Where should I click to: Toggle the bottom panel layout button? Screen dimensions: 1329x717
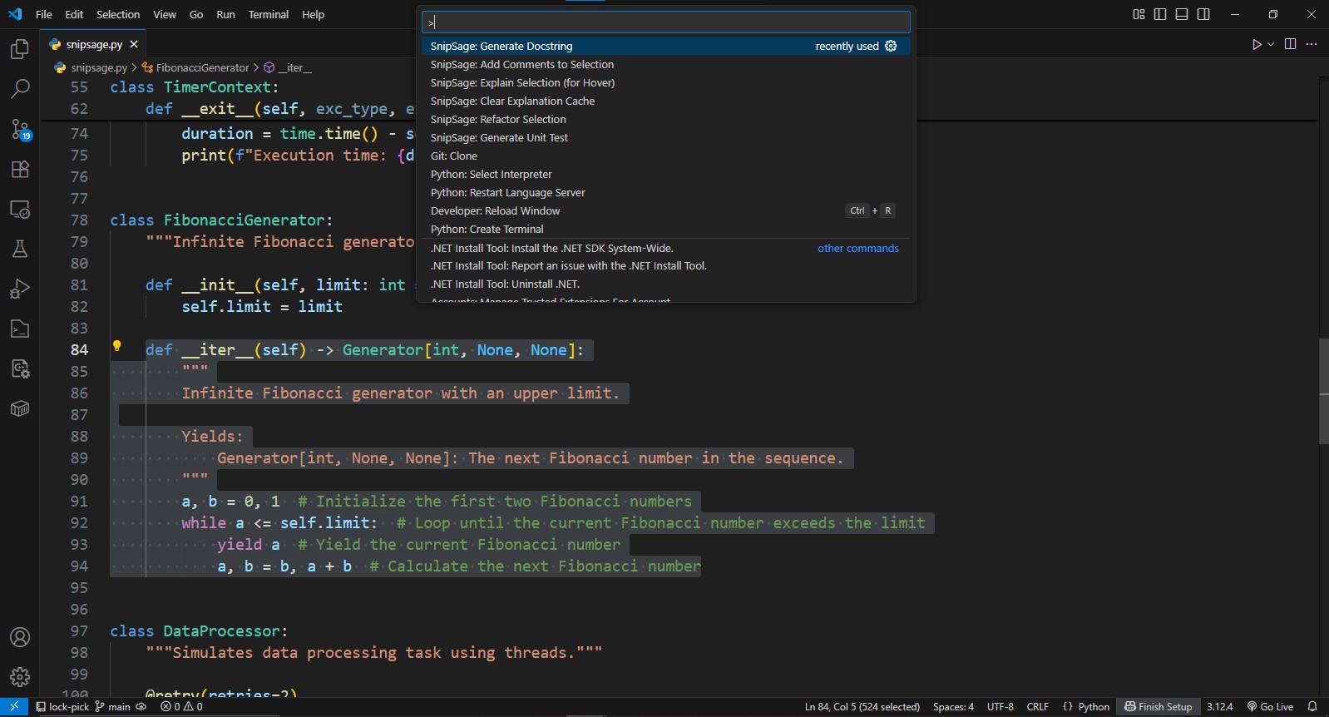(1182, 14)
